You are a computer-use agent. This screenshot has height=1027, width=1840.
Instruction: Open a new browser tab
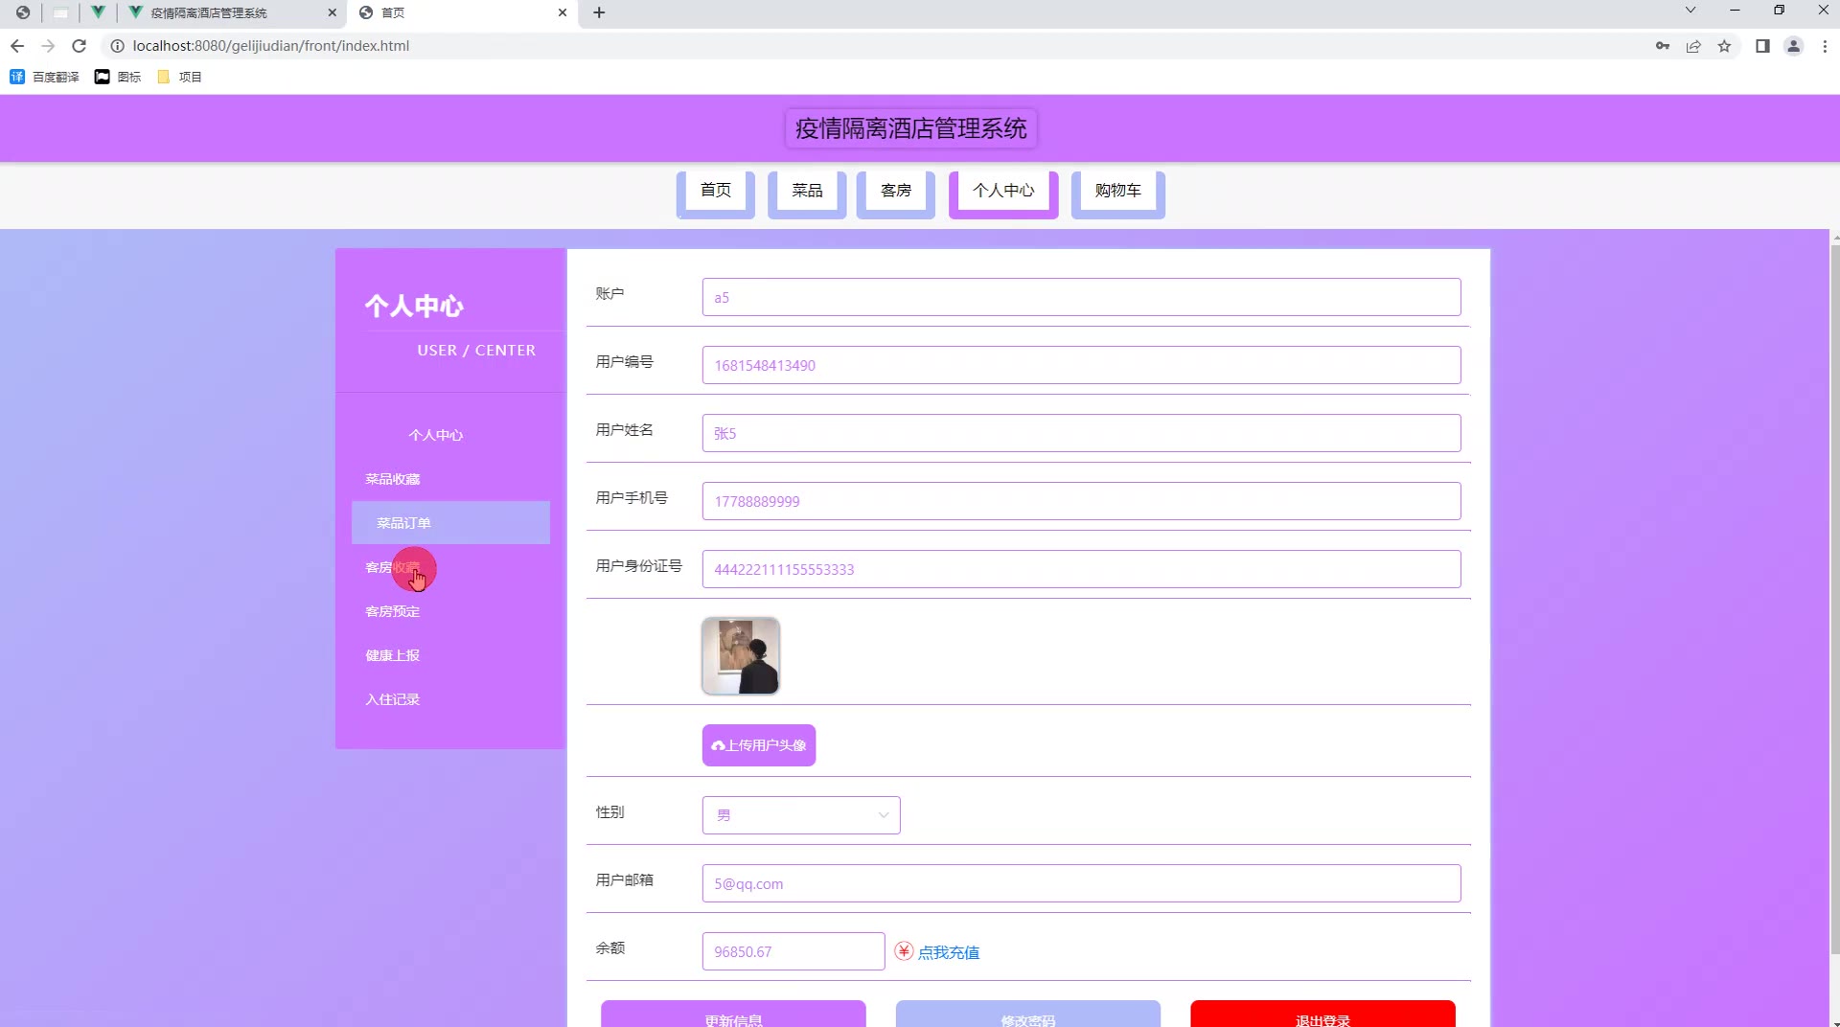tap(599, 12)
